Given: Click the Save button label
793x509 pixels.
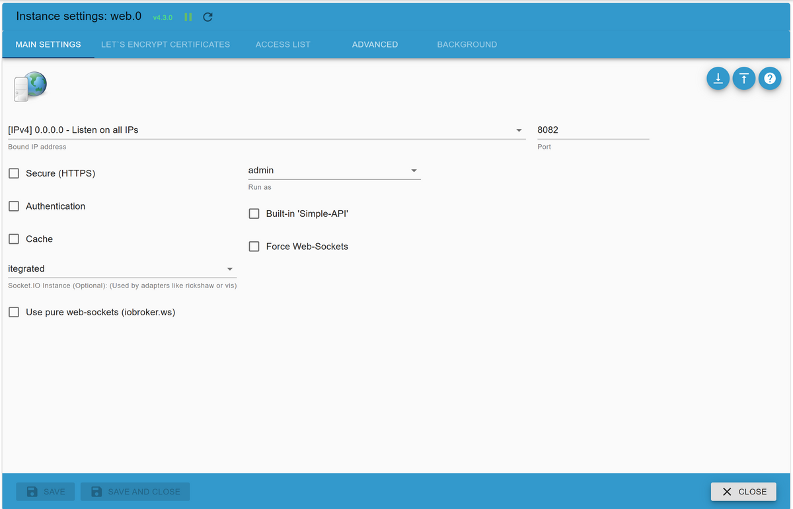Looking at the screenshot, I should 54,492.
